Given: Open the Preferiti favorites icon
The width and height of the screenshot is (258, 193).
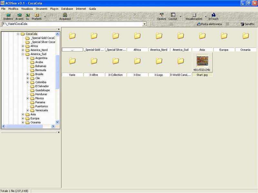Looking at the screenshot, I should [x=37, y=15].
